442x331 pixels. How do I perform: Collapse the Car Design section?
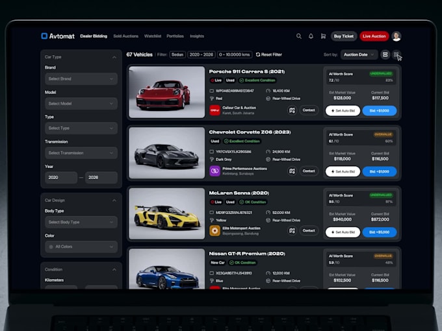click(x=114, y=201)
